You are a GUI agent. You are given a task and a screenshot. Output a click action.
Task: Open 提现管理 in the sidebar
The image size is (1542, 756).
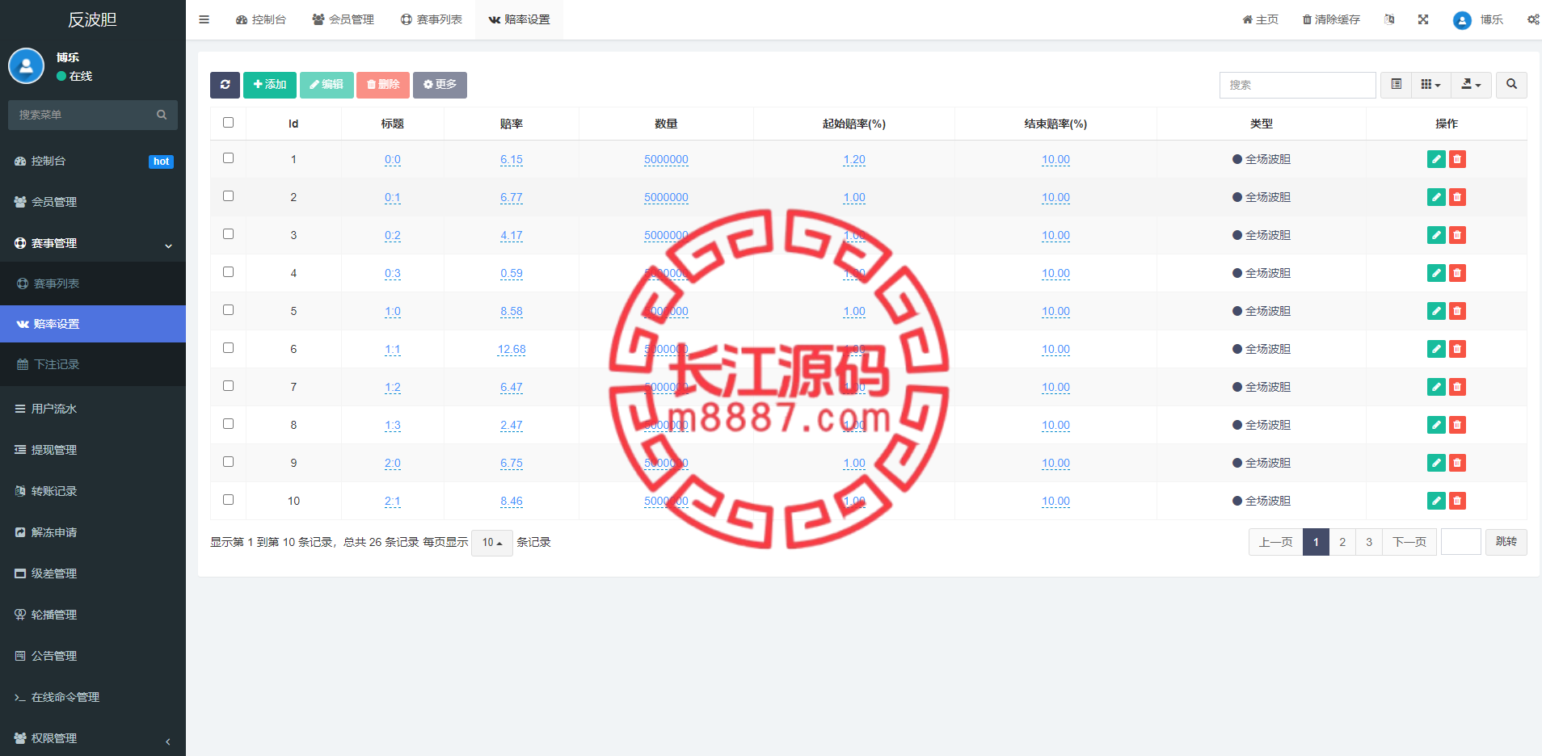click(93, 450)
